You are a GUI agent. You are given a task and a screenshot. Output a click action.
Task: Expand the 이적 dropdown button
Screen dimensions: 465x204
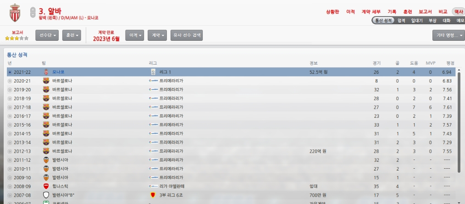pos(136,35)
